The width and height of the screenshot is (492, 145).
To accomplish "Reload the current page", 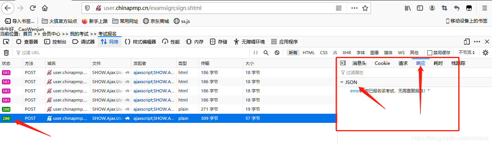I will (33, 8).
